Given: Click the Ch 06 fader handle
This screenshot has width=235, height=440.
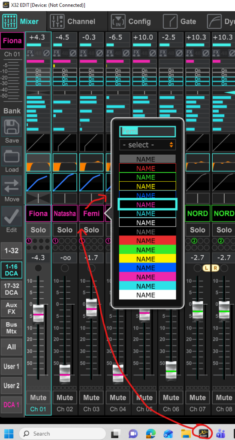Looking at the screenshot, I should [171, 371].
